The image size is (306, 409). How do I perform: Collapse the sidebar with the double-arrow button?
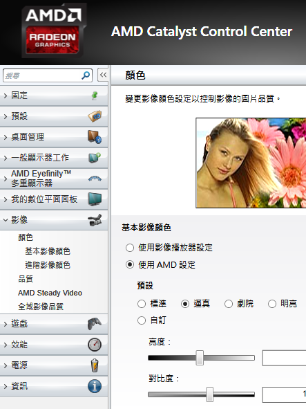tap(103, 75)
